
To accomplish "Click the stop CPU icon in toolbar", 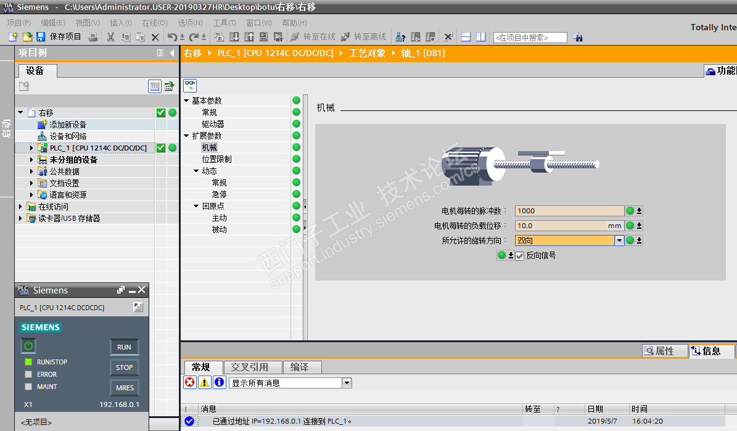I will 430,36.
